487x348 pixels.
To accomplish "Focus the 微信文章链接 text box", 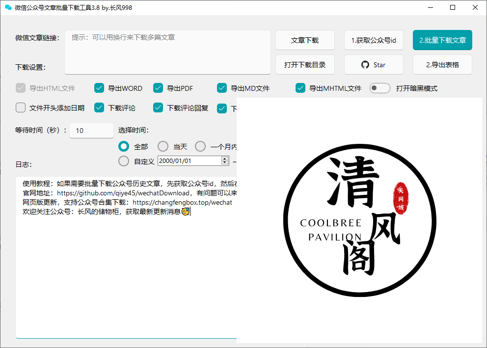I will [x=167, y=52].
